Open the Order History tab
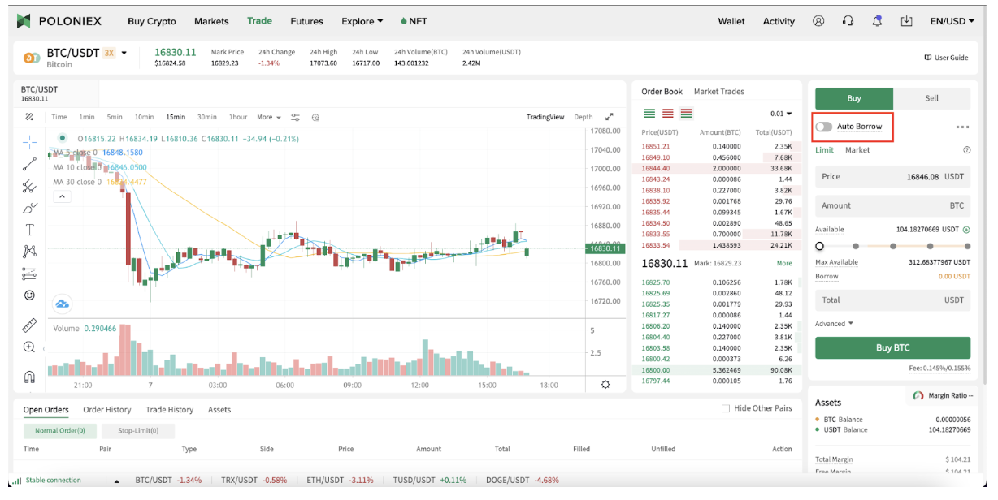998x500 pixels. tap(107, 410)
